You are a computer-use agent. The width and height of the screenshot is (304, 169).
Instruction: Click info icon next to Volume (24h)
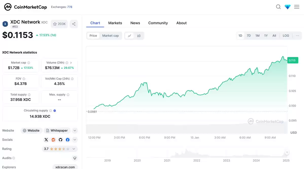tap(67, 63)
